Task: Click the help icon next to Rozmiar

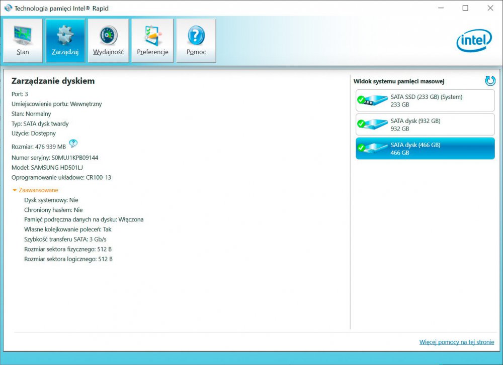Action: 73,144
